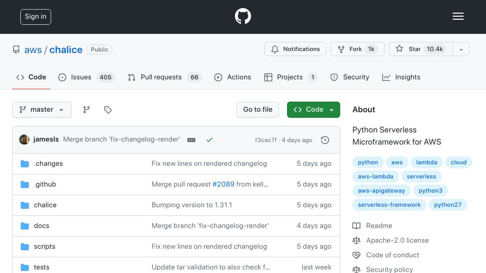Select the python27 topic tag
This screenshot has width=486, height=273.
click(448, 205)
